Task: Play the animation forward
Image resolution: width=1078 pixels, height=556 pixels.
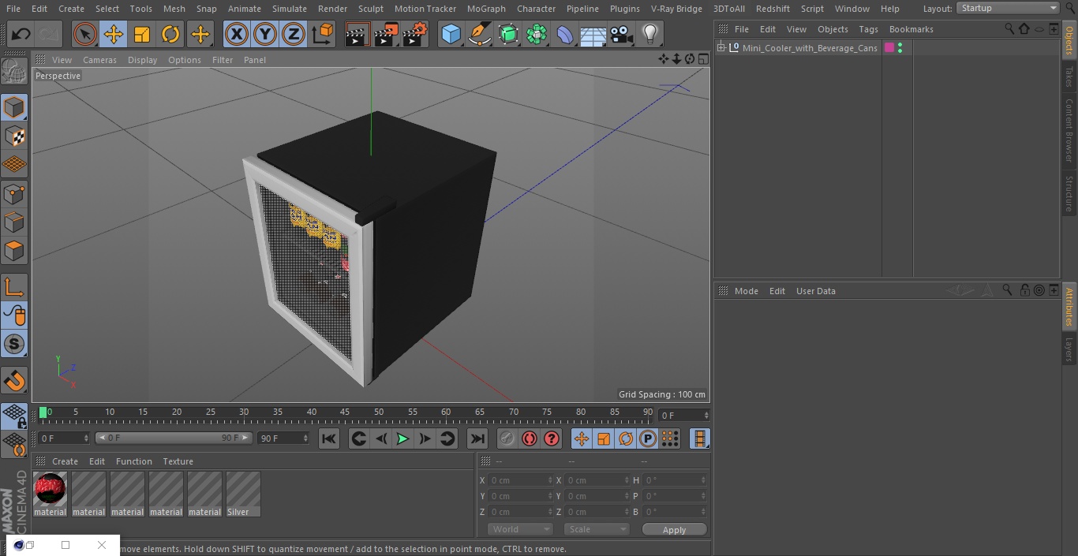Action: point(402,438)
